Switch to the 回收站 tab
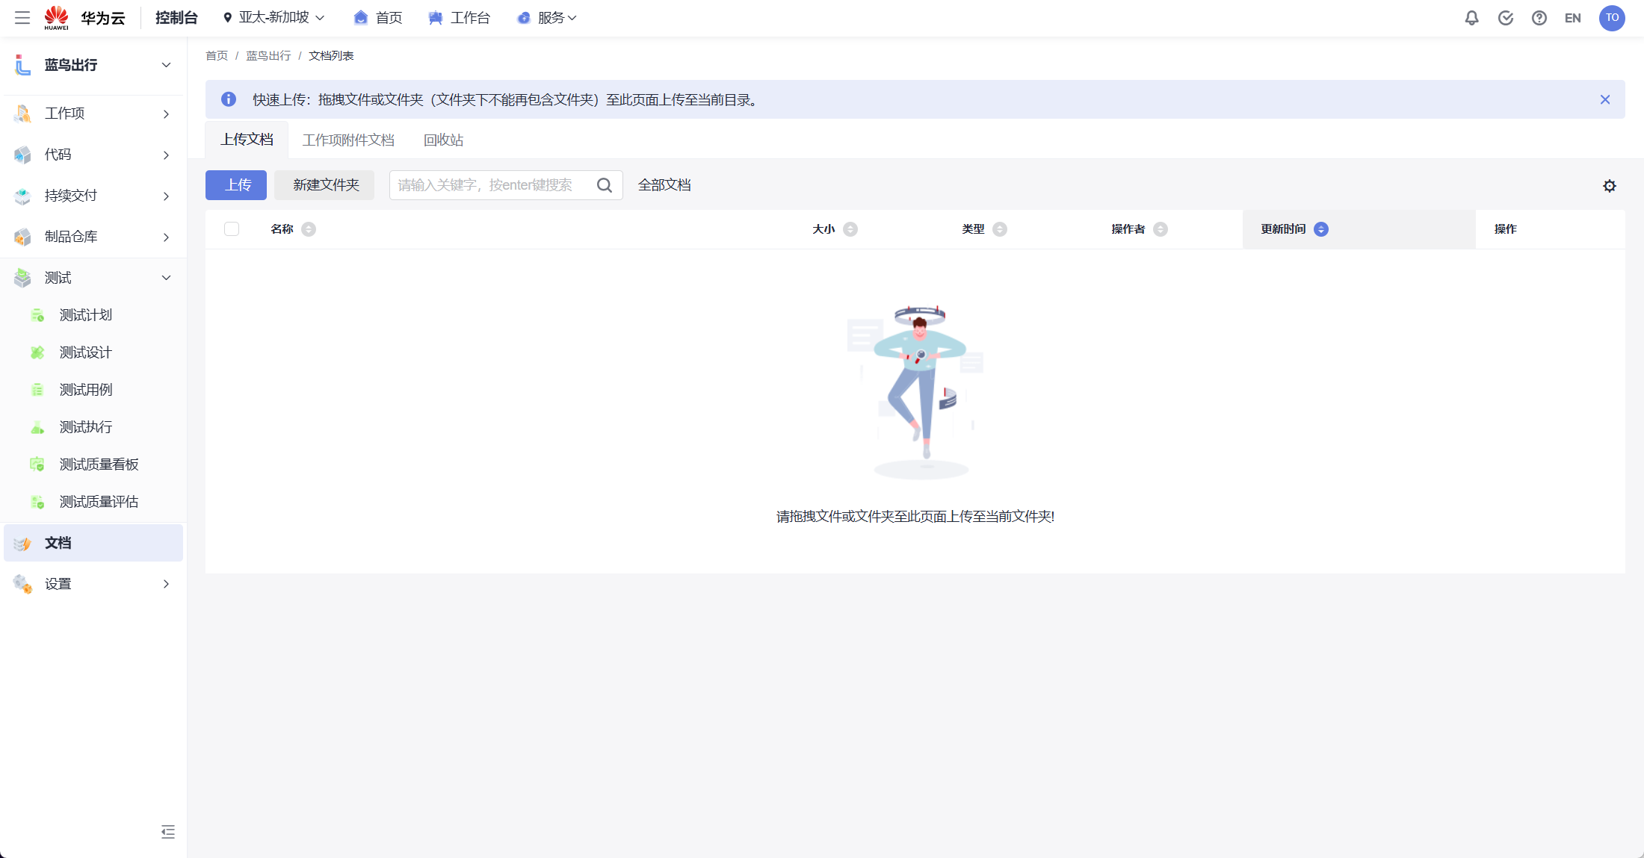 443,140
